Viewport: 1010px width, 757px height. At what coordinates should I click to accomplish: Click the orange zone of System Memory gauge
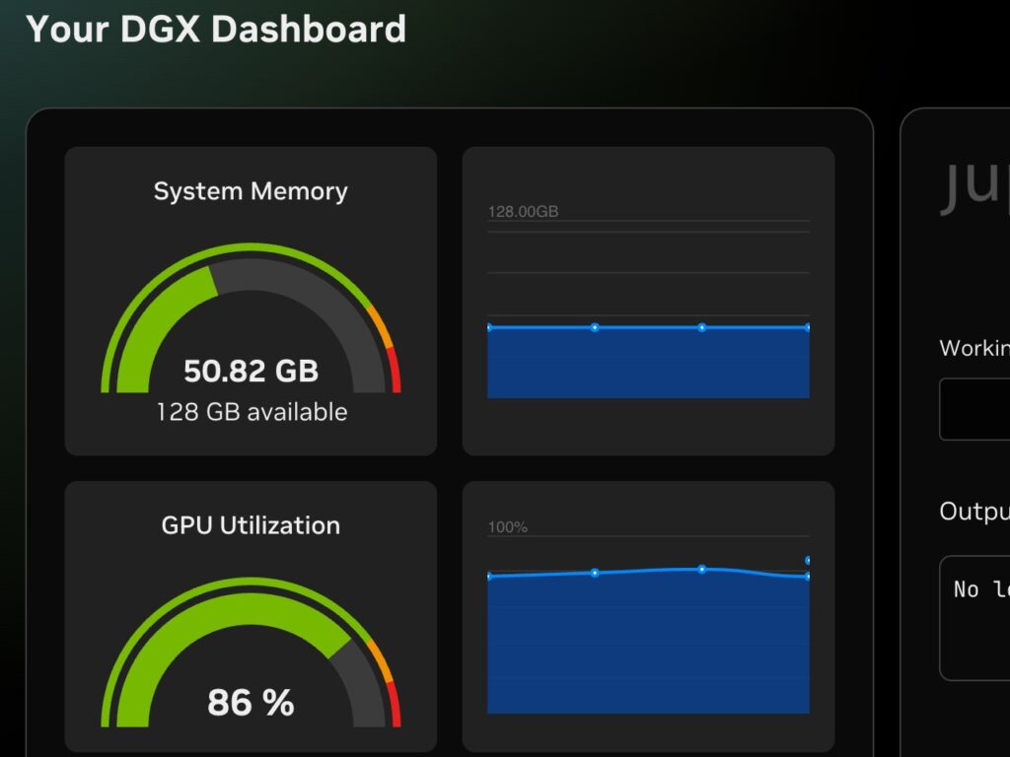pos(381,325)
